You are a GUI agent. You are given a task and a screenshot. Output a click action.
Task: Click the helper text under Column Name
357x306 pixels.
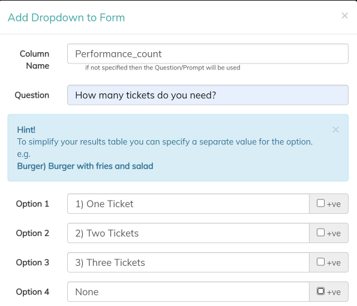pyautogui.click(x=163, y=68)
